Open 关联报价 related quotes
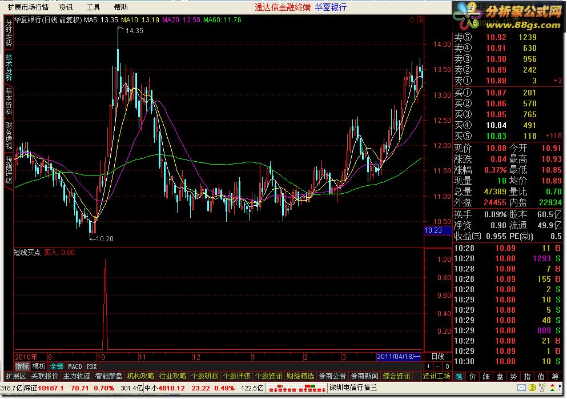 click(45, 376)
